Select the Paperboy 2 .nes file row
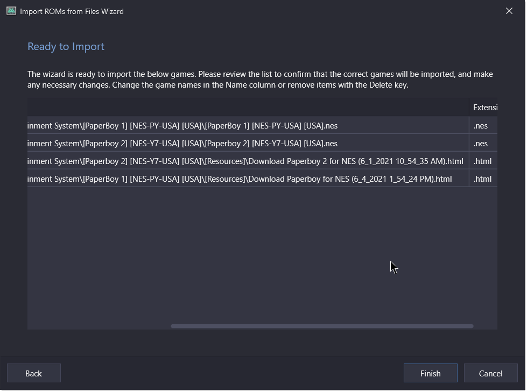 [262, 144]
